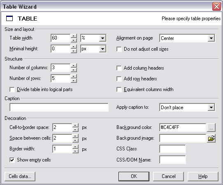Screen dimensions: 223x185
Task: Enable the Equivalent columns width option
Action: [119, 89]
